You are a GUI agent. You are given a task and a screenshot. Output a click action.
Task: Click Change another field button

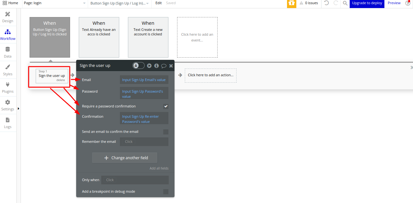coord(125,158)
